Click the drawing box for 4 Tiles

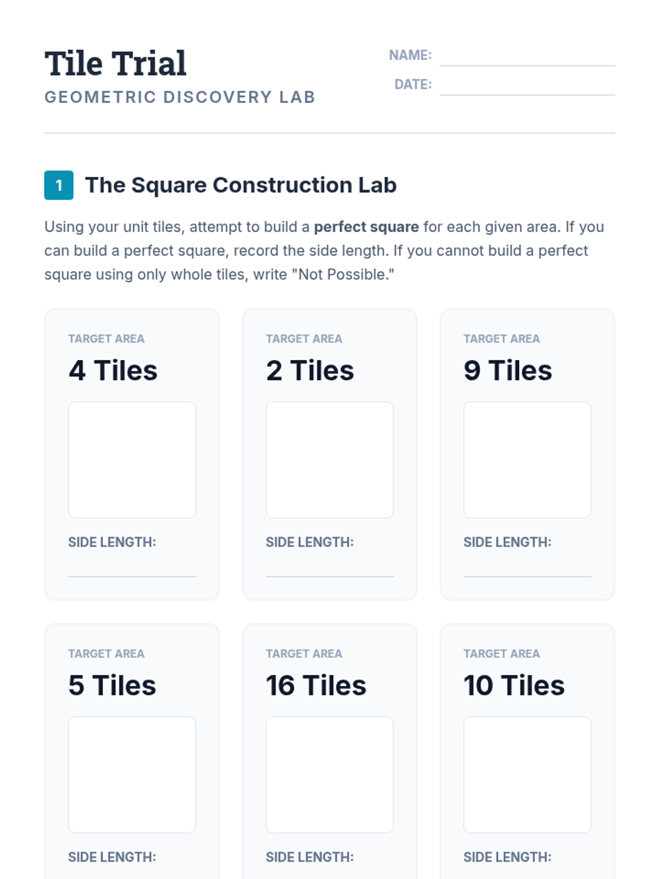click(x=132, y=459)
